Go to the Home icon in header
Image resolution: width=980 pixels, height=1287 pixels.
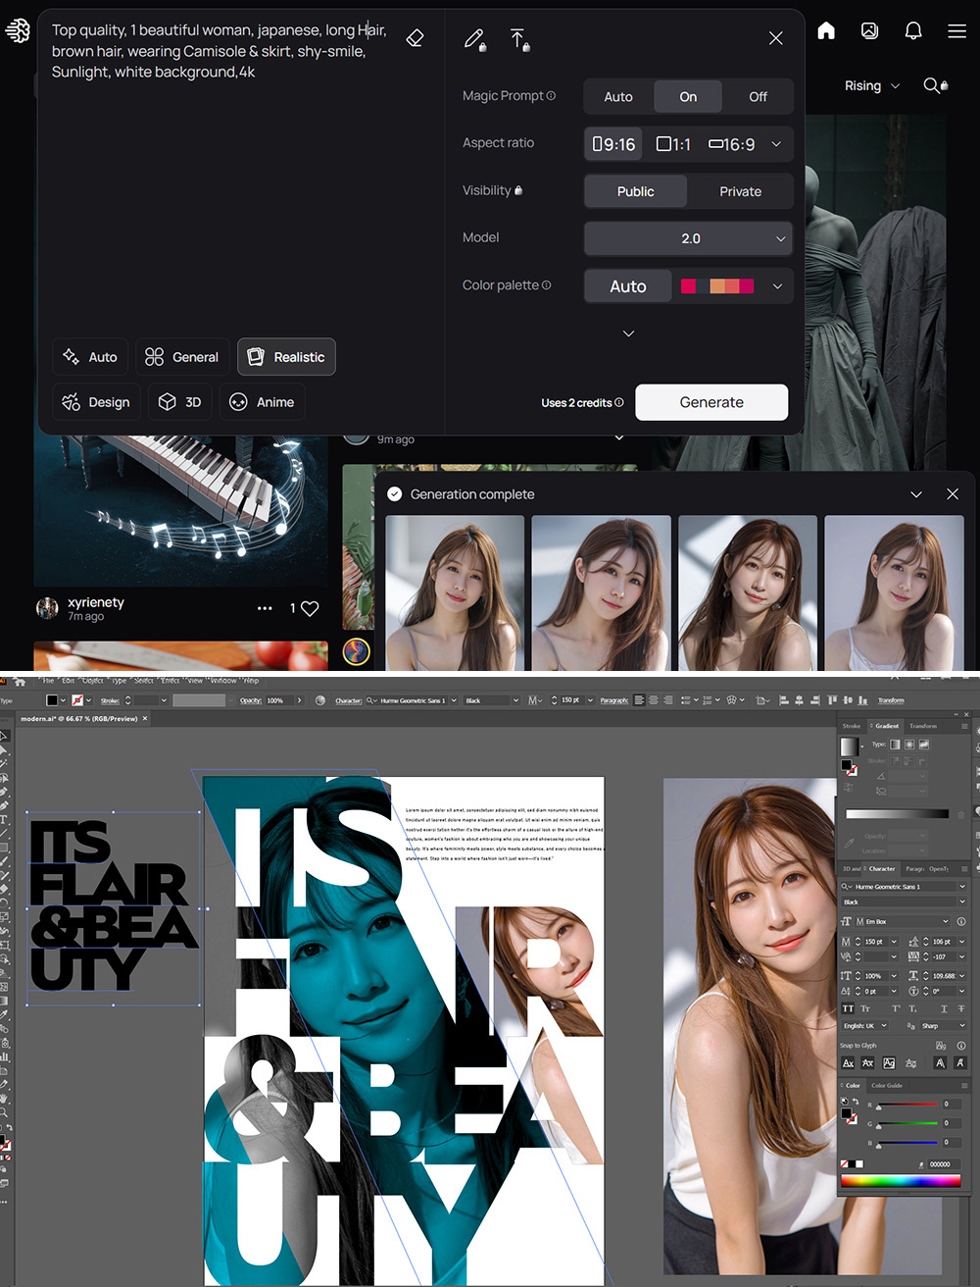click(826, 31)
